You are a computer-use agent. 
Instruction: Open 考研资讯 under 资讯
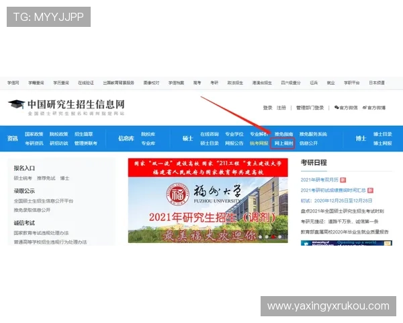pos(34,143)
